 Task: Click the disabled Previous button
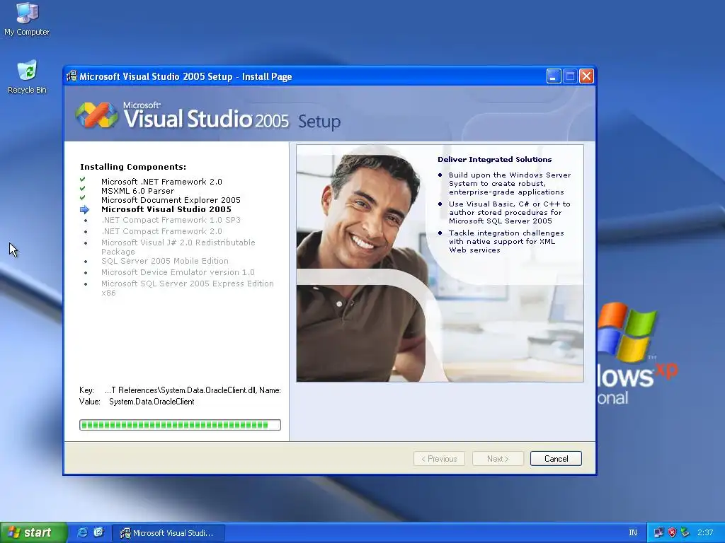coord(439,458)
